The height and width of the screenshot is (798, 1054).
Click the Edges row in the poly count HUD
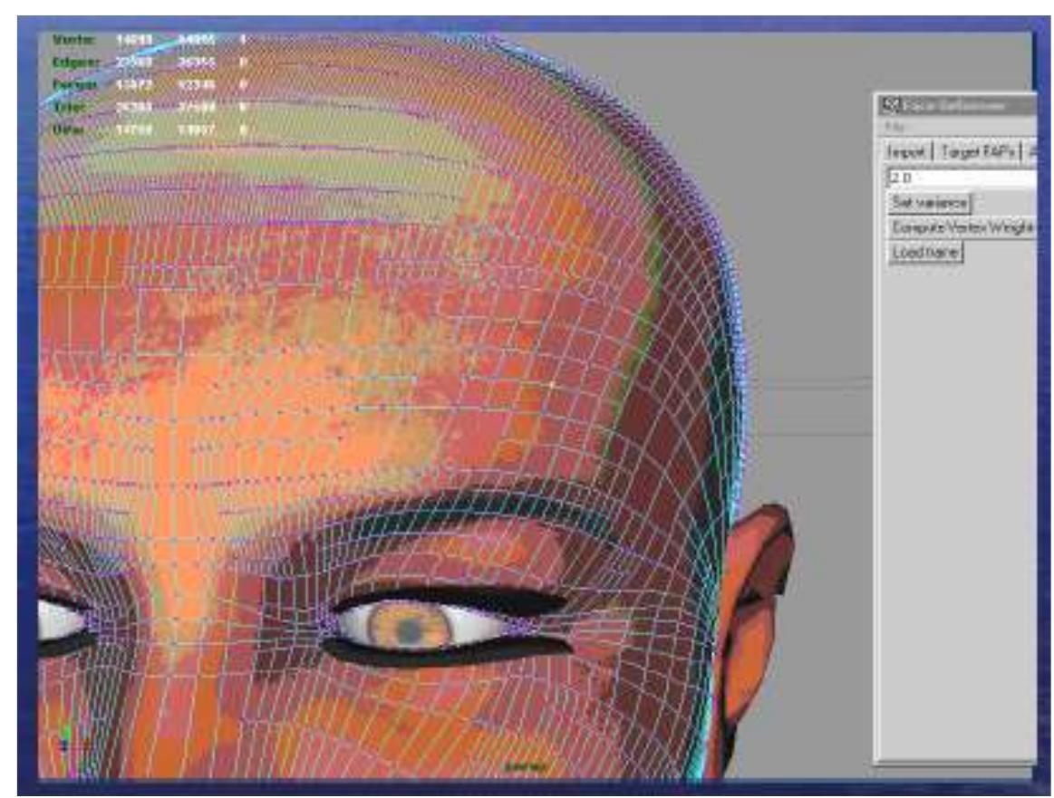pyautogui.click(x=150, y=62)
